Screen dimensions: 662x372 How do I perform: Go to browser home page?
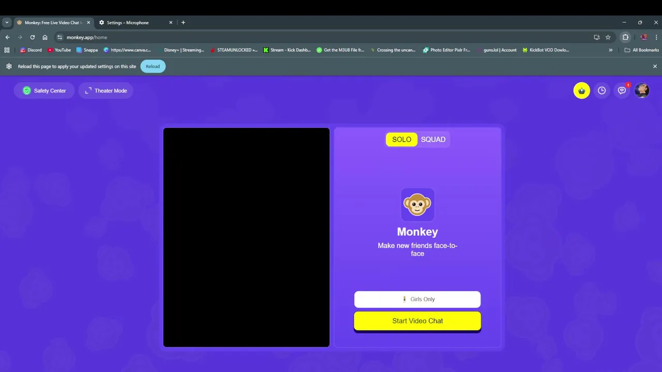[45, 37]
